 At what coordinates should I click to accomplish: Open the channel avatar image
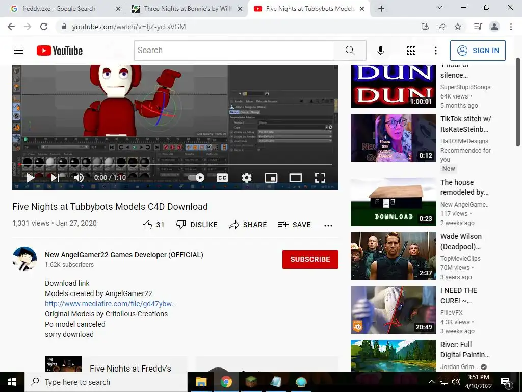(x=24, y=258)
